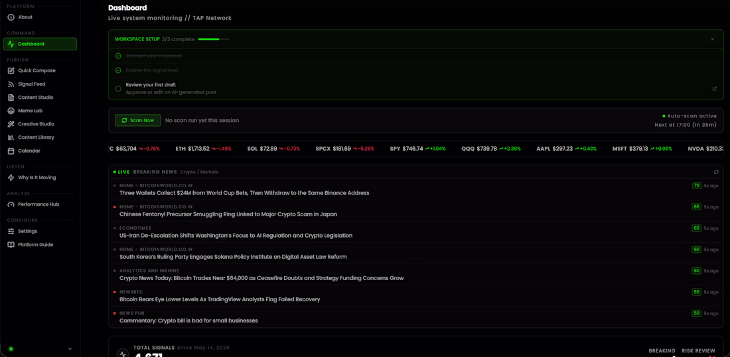
Task: Refresh the Breaking News panel
Action: 717,172
